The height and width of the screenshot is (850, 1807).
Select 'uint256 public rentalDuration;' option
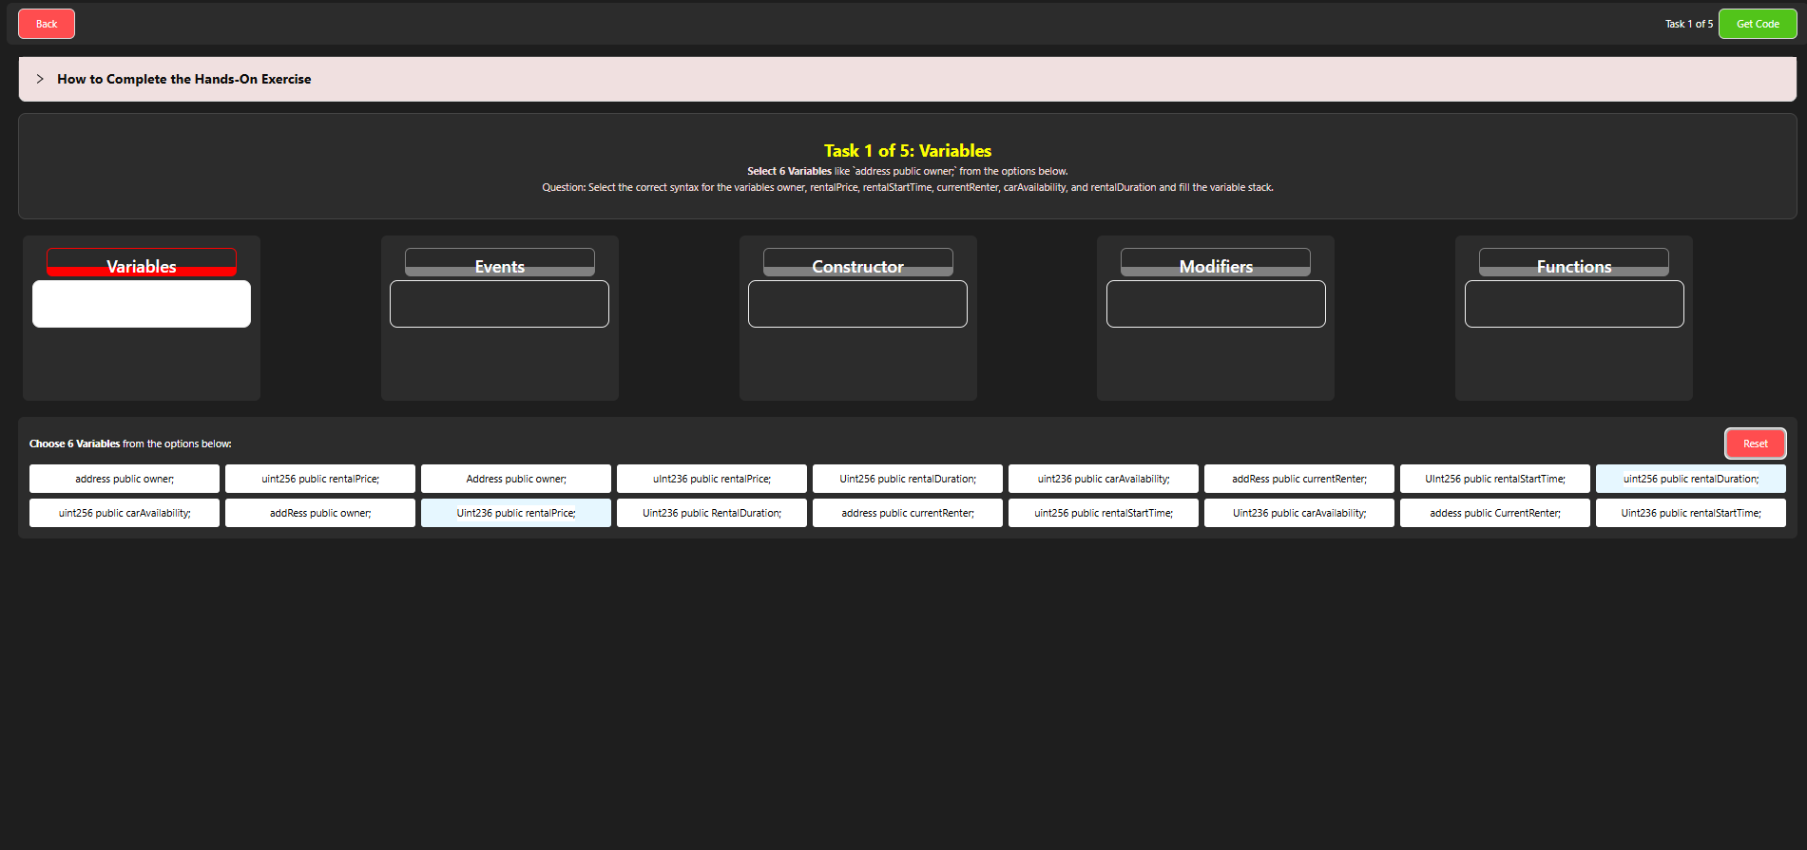coord(1690,479)
